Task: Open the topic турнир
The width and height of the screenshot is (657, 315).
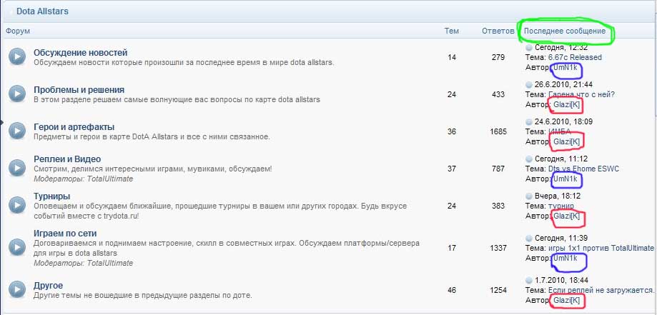Action: 561,206
